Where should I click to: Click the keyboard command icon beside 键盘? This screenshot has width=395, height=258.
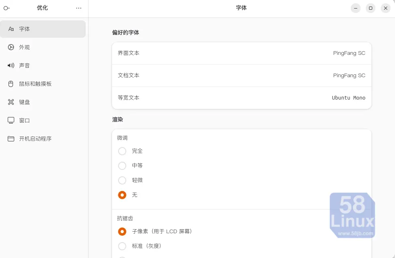[11, 102]
